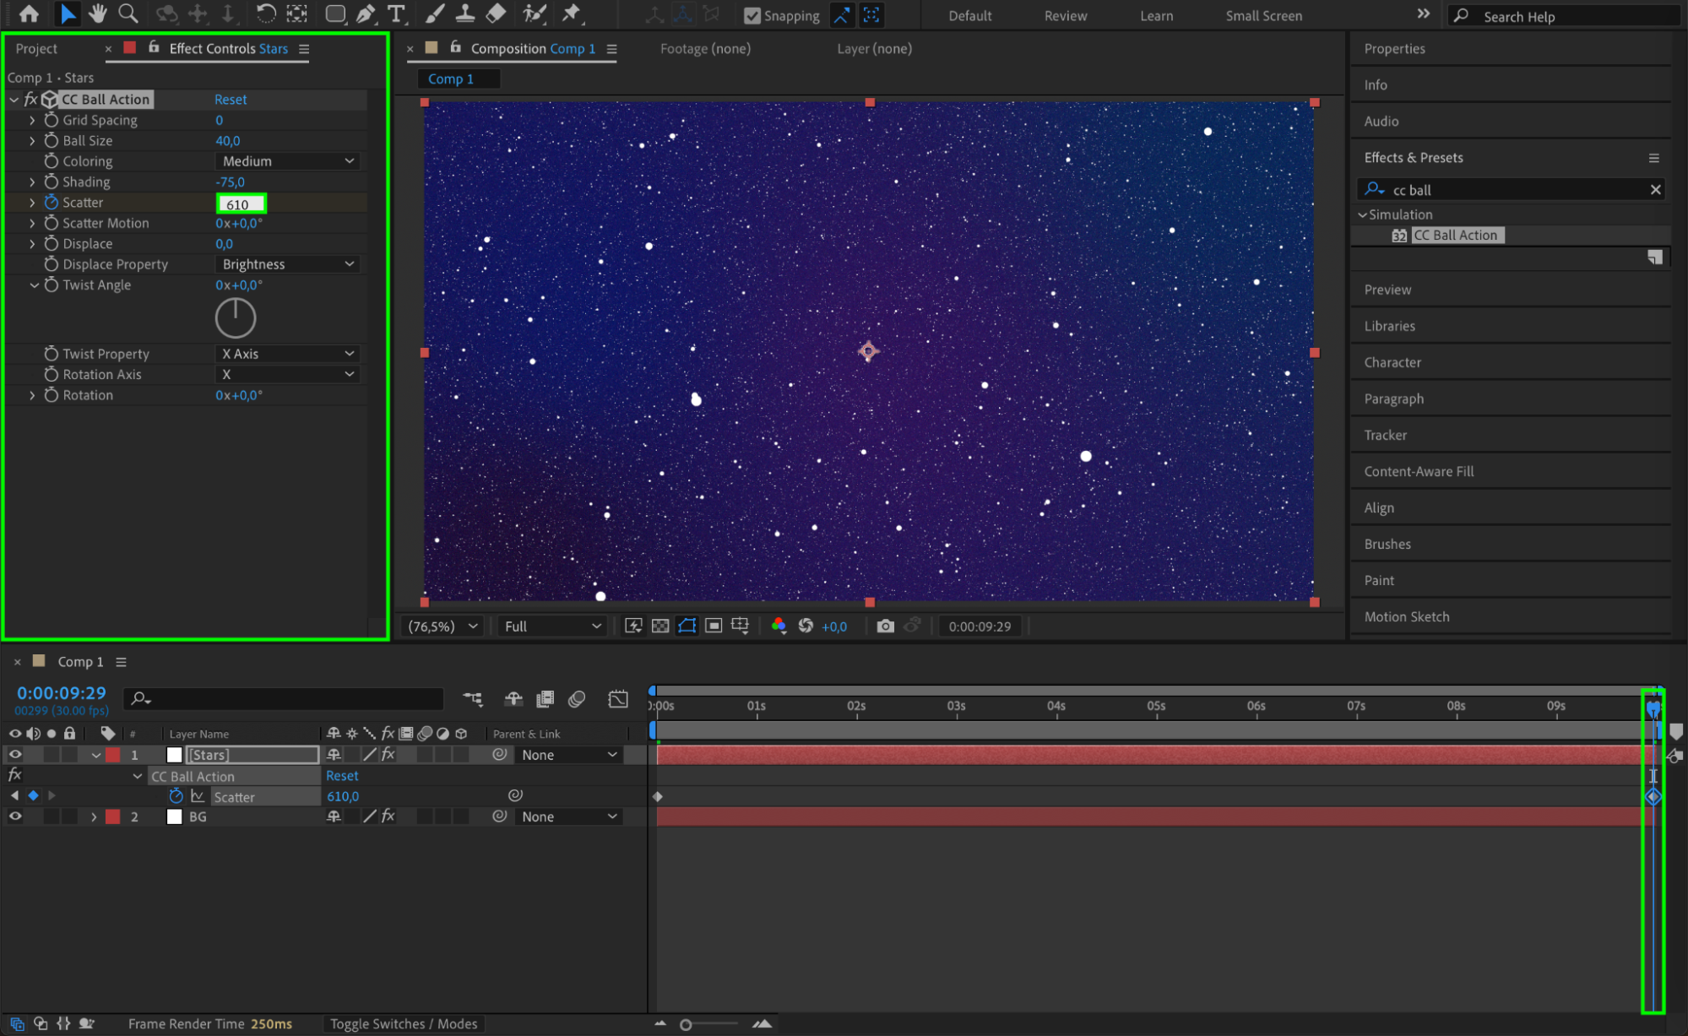Toggle the transparency grid icon

point(660,626)
